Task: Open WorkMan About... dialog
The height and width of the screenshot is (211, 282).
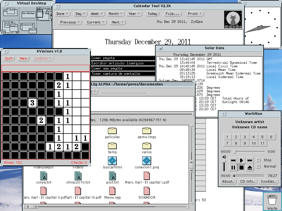Action: pos(228,182)
